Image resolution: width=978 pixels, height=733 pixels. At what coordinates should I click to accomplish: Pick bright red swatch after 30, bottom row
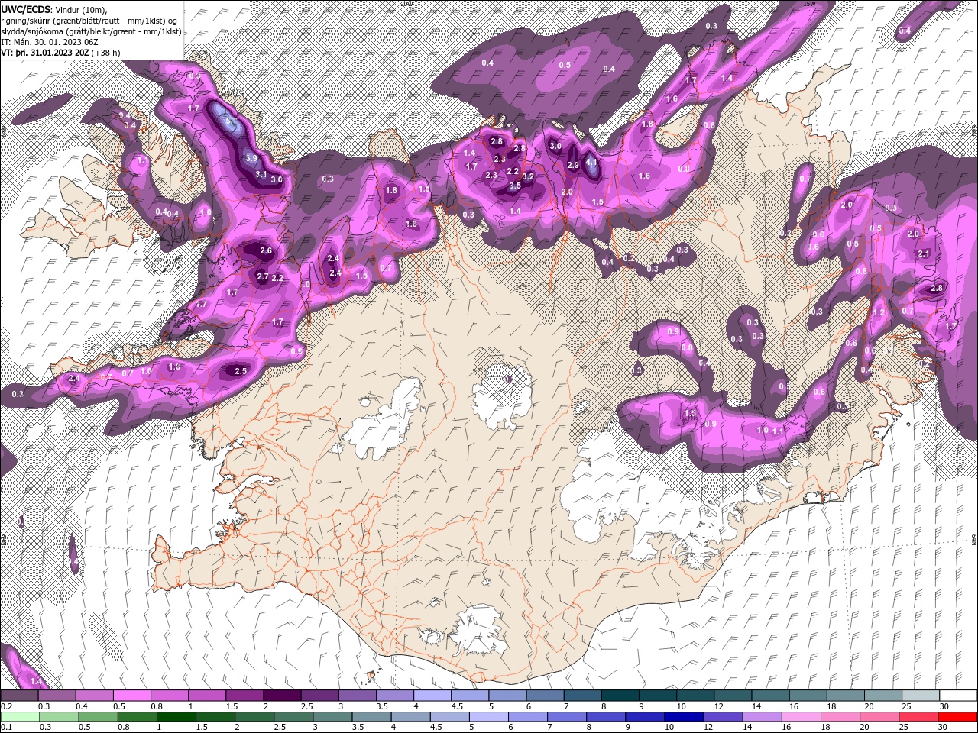(x=957, y=717)
